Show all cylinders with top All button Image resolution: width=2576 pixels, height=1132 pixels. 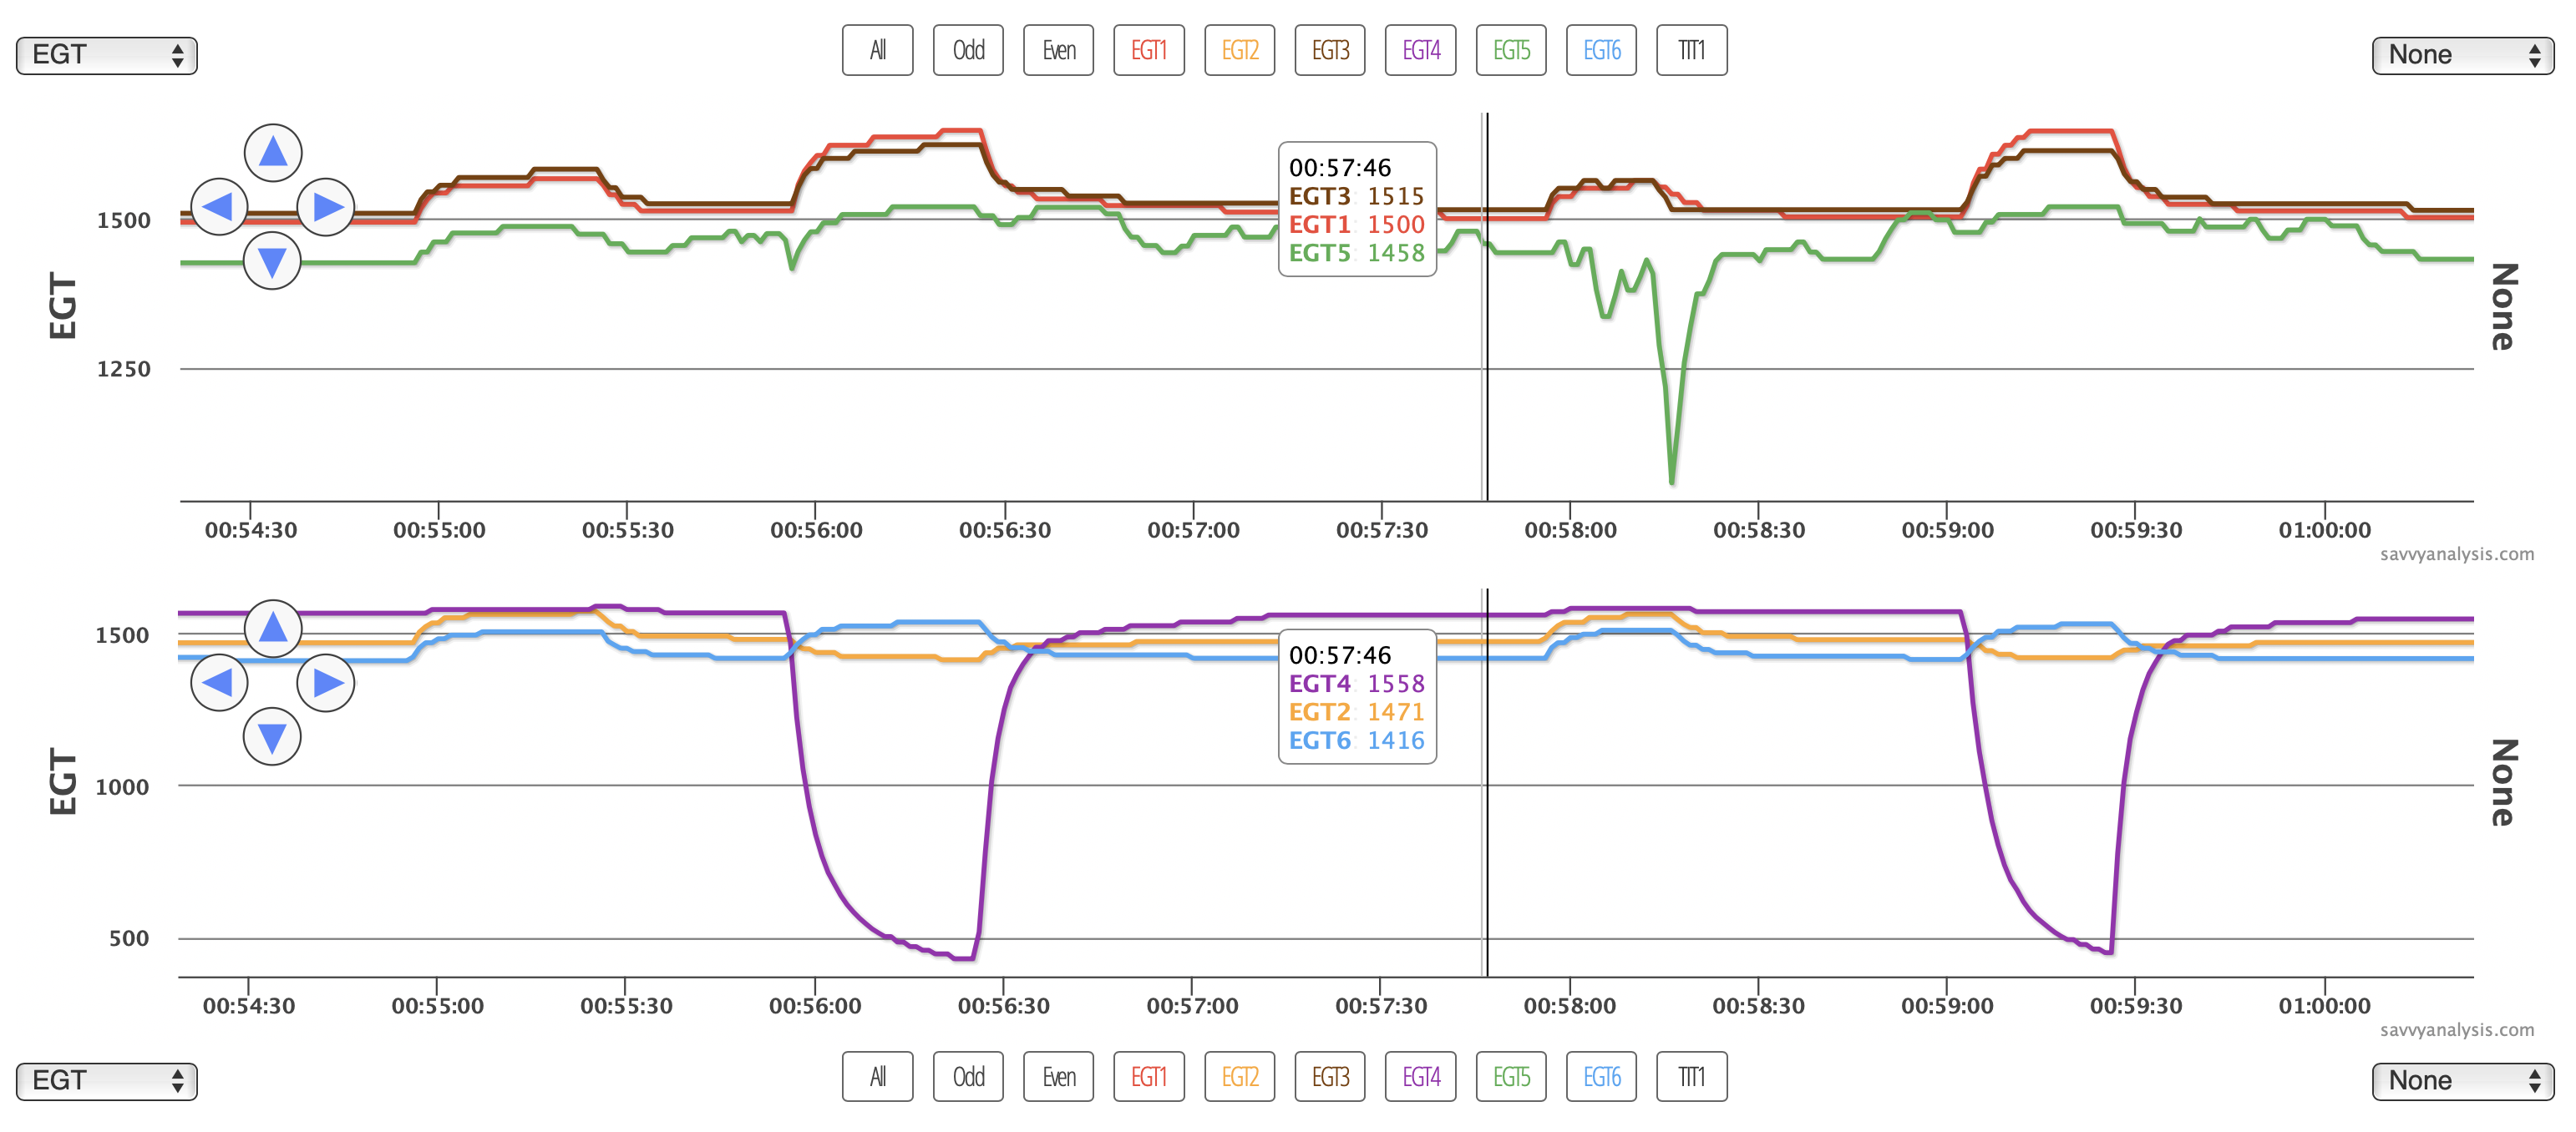pos(878,50)
